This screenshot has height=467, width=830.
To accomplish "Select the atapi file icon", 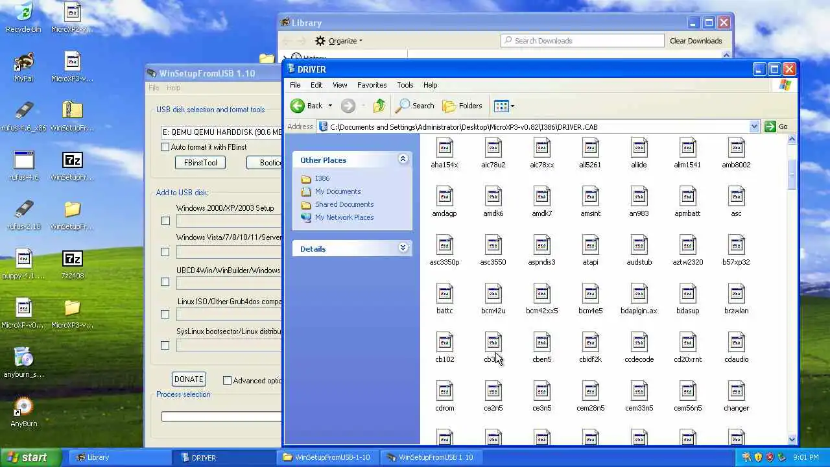I will tap(591, 245).
